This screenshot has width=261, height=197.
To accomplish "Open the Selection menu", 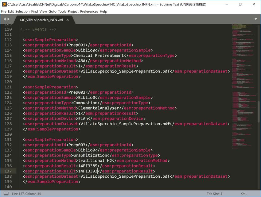I will 22,11.
